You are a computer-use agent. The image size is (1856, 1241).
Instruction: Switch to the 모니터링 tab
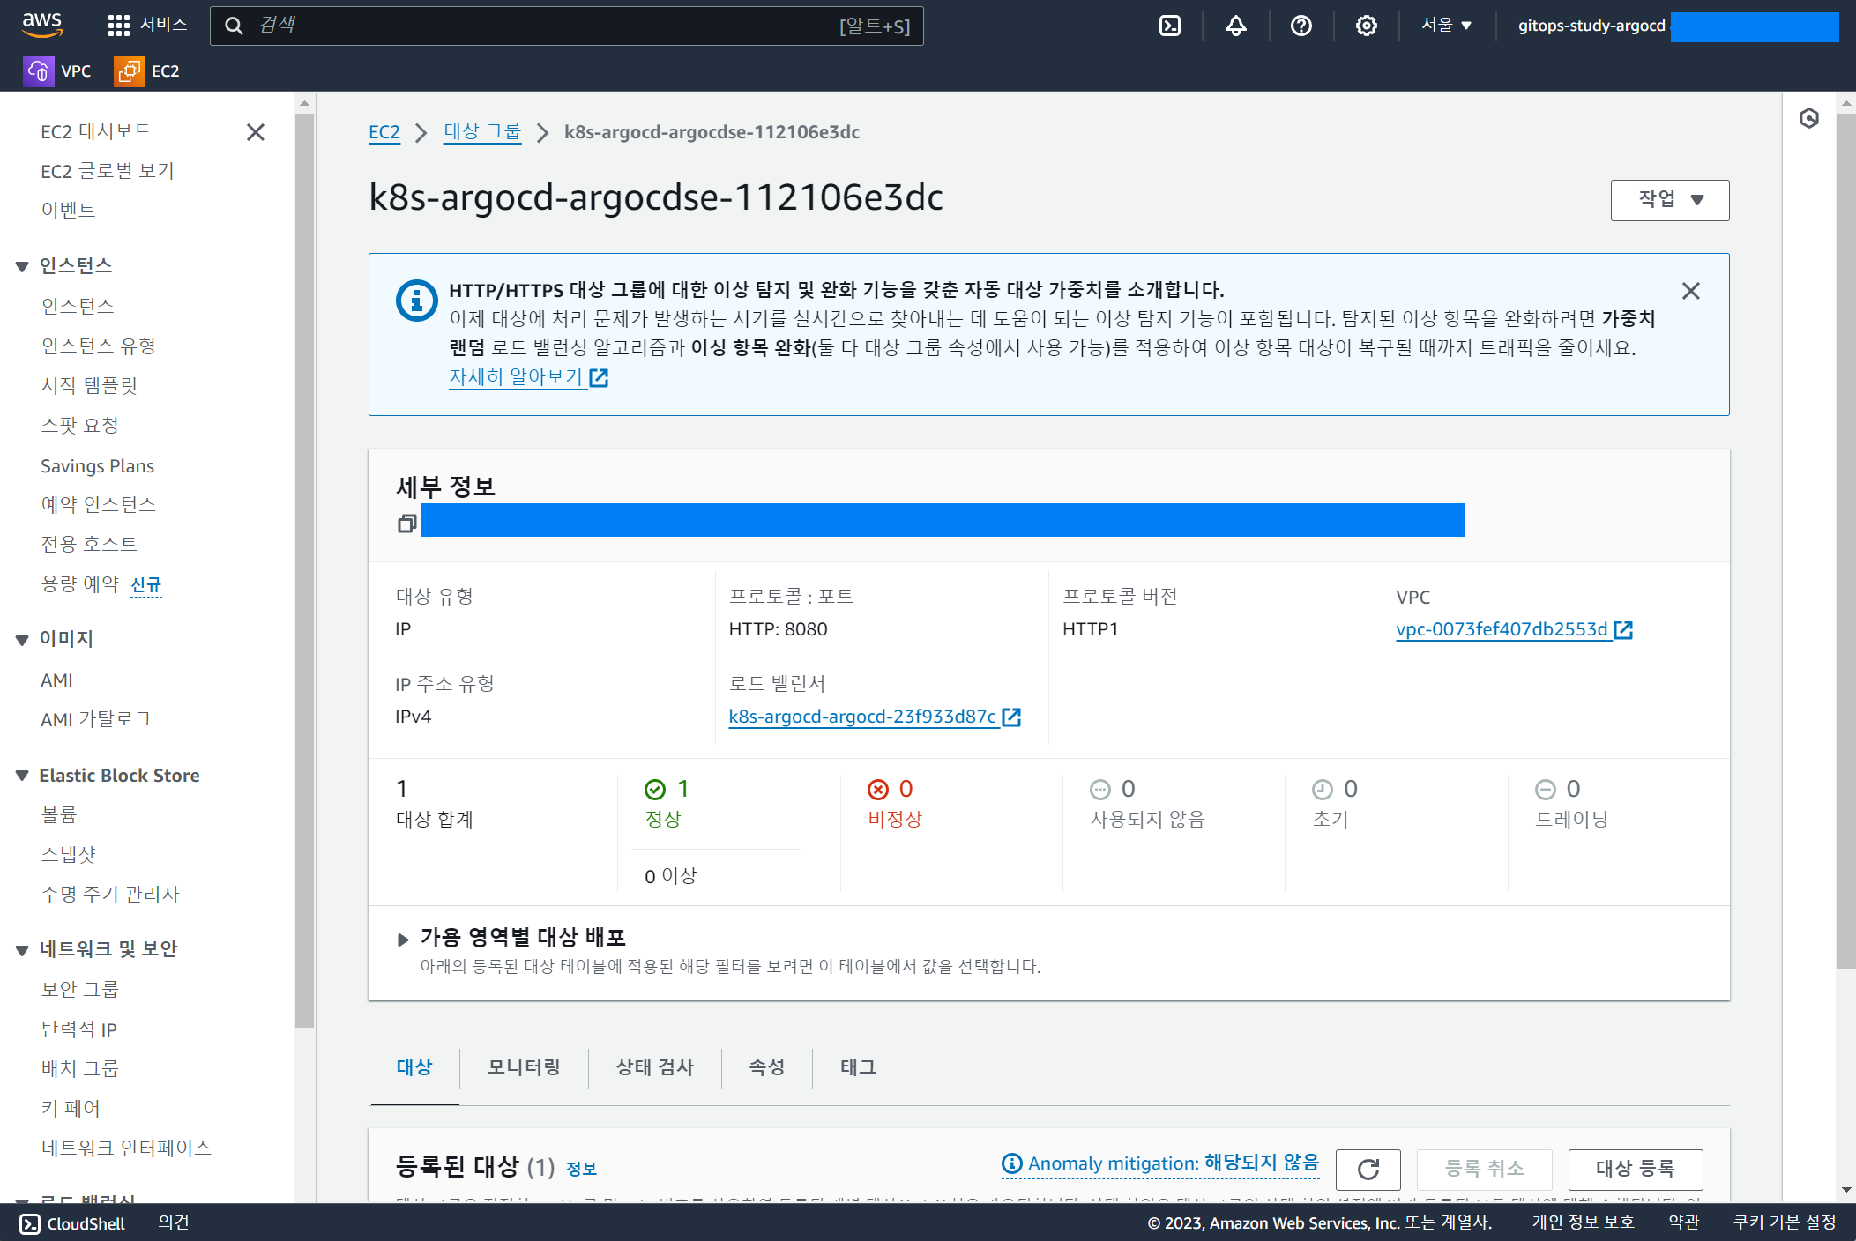(x=524, y=1067)
